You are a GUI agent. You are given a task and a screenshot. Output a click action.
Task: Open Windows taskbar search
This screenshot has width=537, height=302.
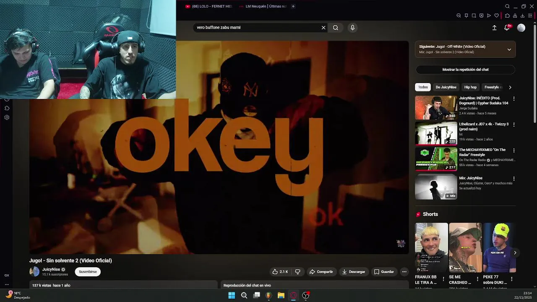coord(244,295)
